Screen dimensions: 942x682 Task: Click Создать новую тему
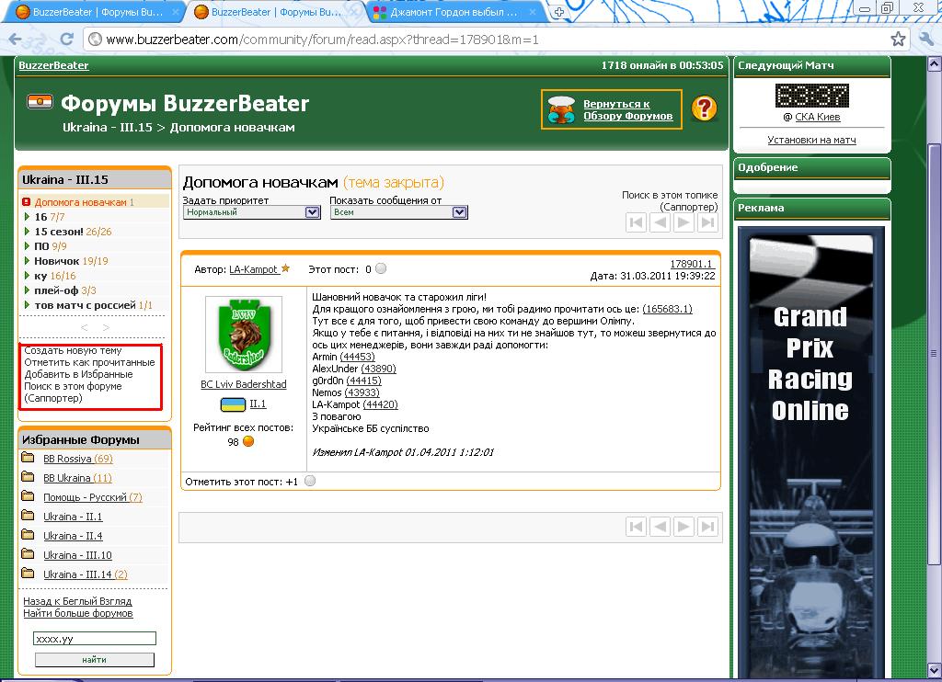click(x=73, y=350)
